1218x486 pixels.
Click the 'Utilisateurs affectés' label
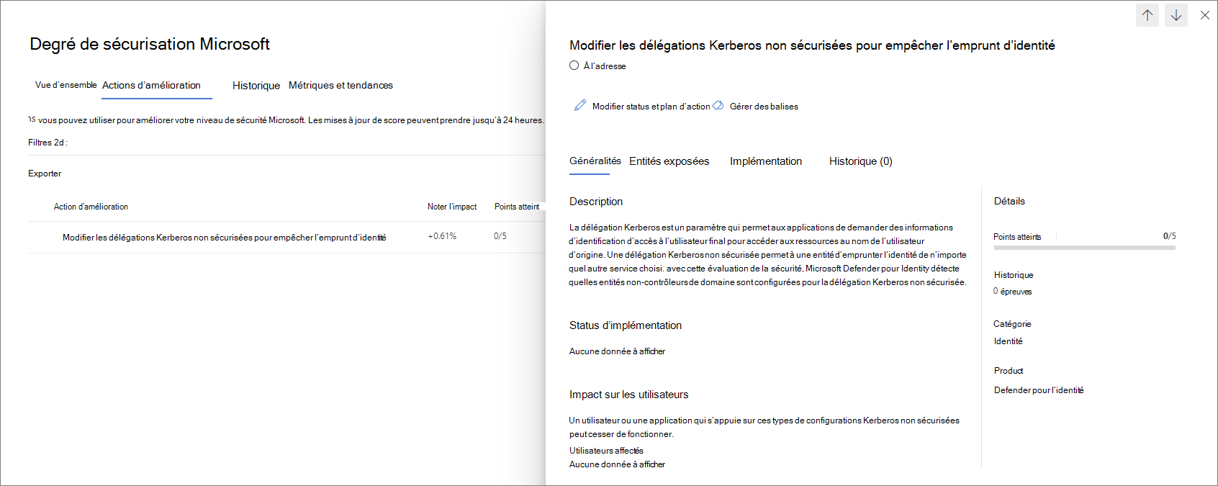(x=606, y=451)
